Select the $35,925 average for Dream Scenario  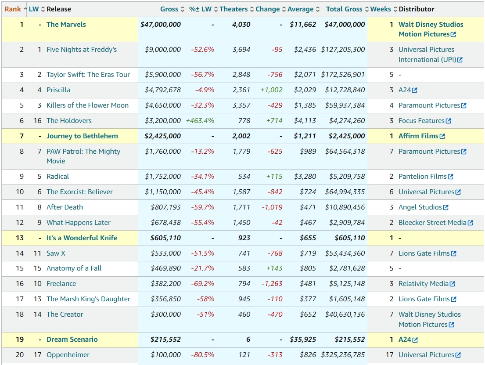pyautogui.click(x=303, y=340)
